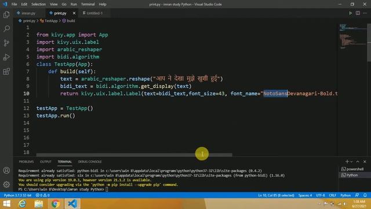The width and height of the screenshot is (371, 209).
Task: Click the taskbar clock and date
Action: (x=359, y=204)
